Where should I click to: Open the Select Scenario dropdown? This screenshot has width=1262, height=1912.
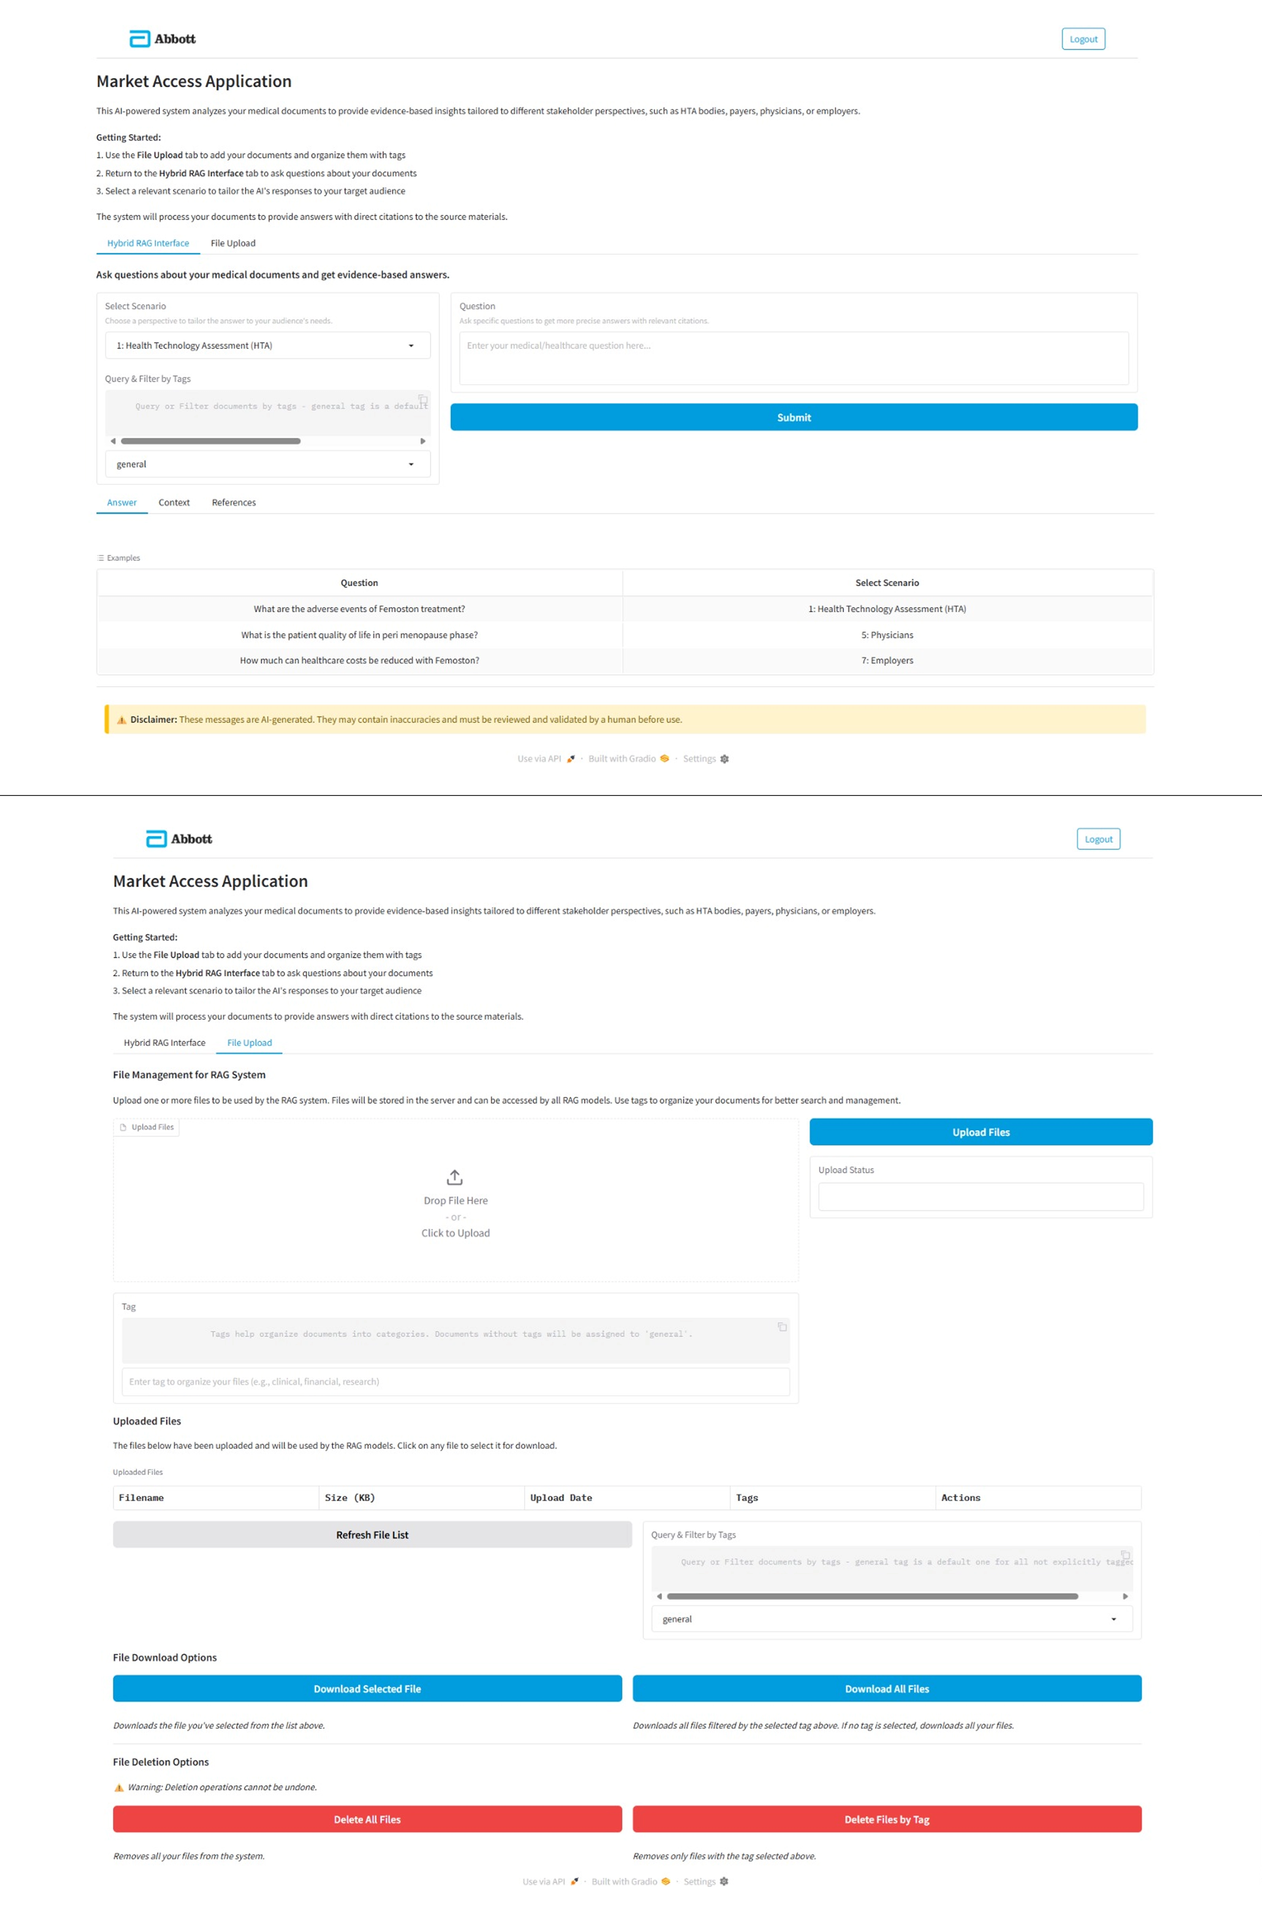(268, 345)
